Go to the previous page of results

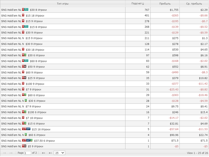click(11, 153)
